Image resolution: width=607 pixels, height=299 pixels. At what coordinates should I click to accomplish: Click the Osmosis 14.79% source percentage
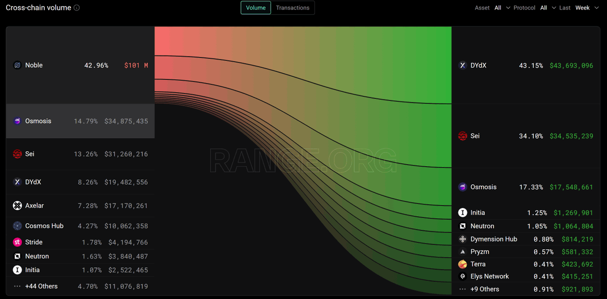[x=85, y=121]
